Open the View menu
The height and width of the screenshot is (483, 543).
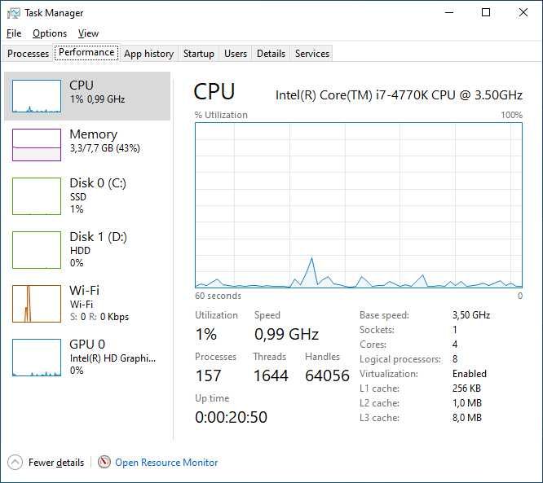pos(88,33)
